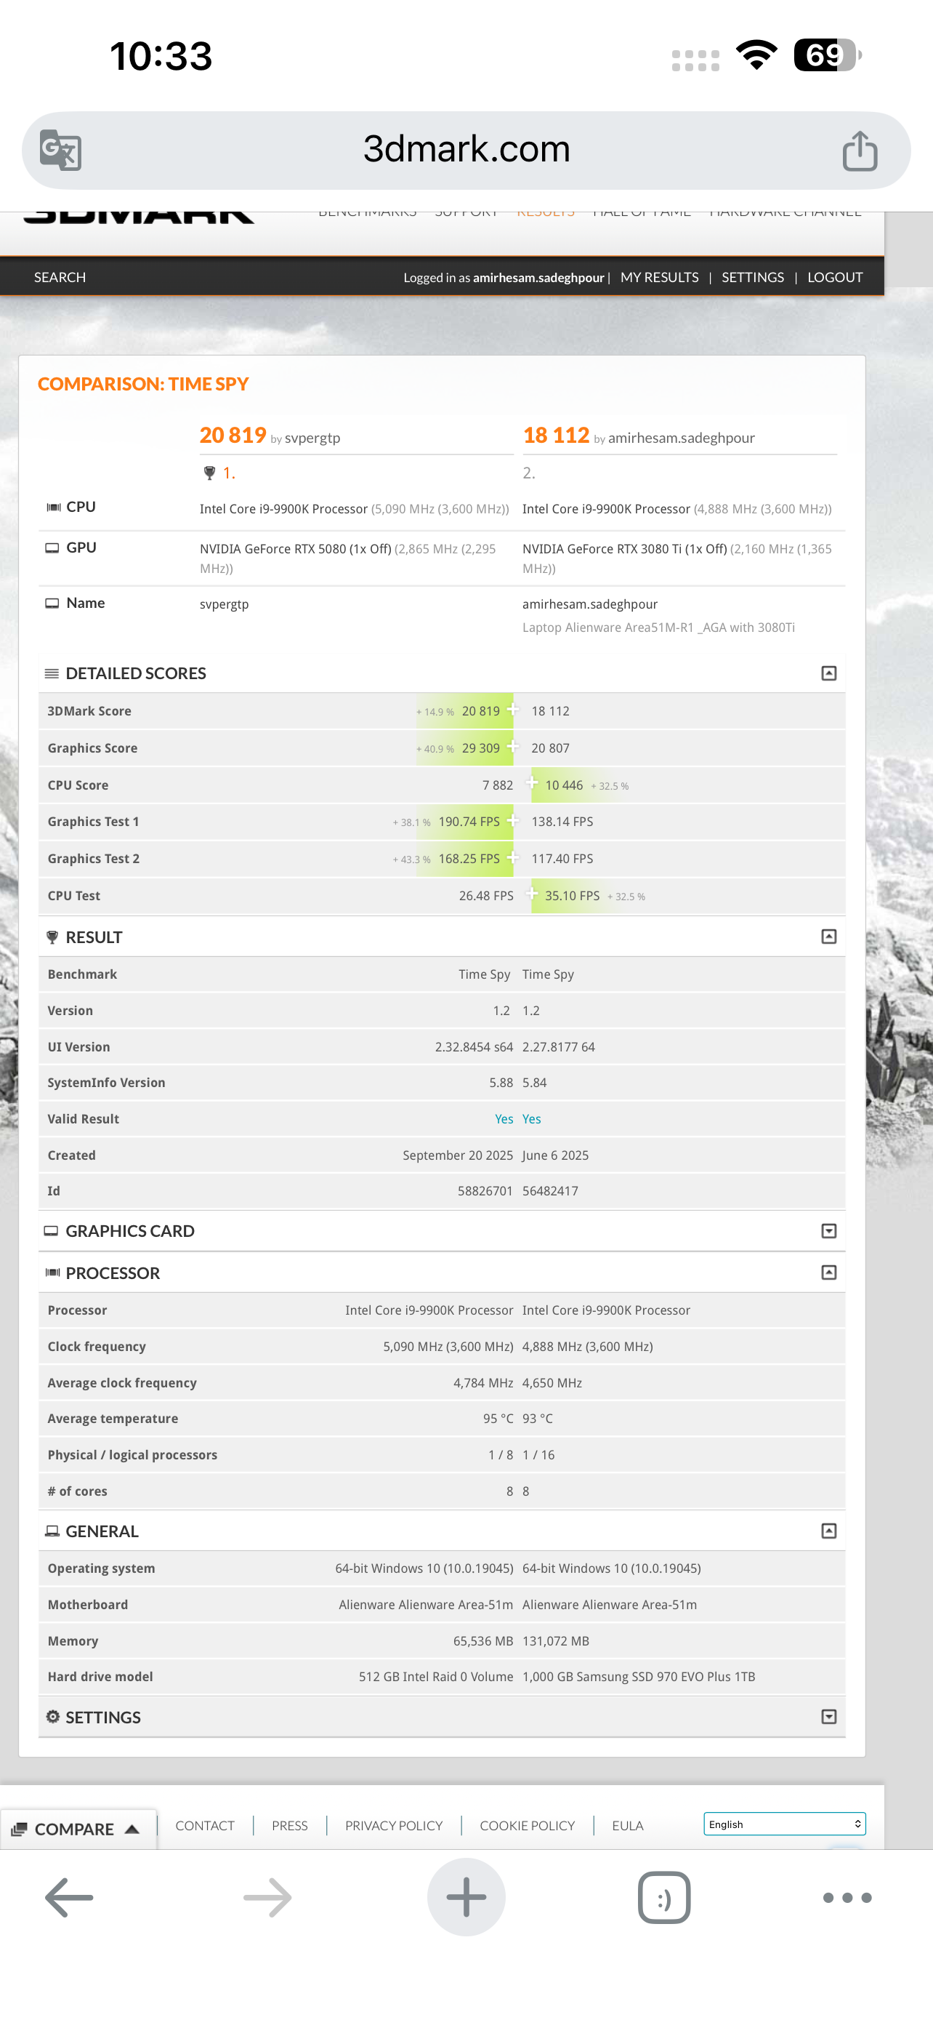Open the English language dropdown
Viewport: 933px width, 2020px height.
(784, 1824)
